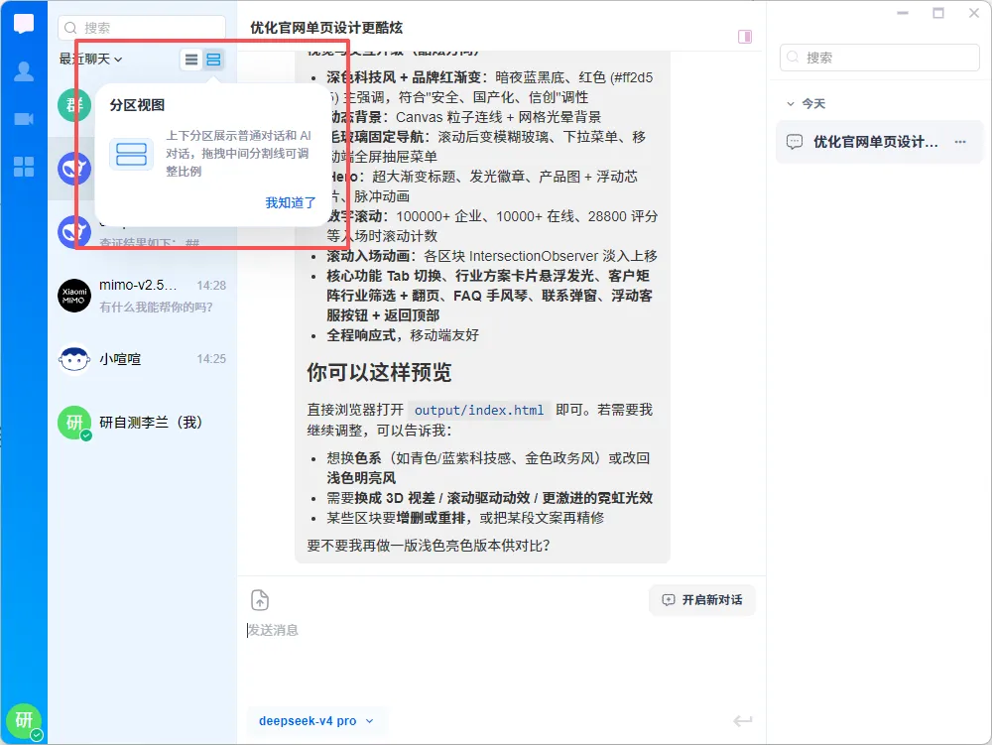Click the output/index.html code link
The image size is (992, 745).
coord(479,411)
